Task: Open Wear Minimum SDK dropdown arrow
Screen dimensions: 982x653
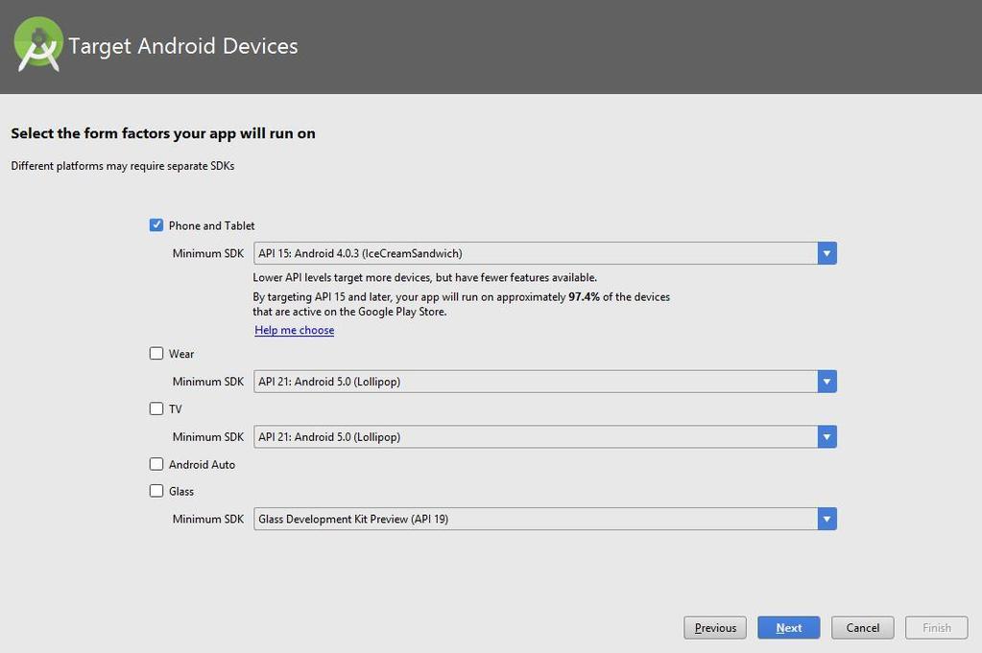Action: 826,382
